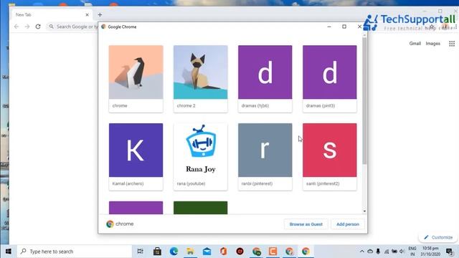Open the ranbi (pinterest) profile
The image size is (459, 258).
tap(265, 157)
